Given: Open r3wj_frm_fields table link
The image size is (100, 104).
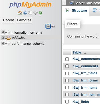Looking at the screenshot, I should (x=85, y=73).
